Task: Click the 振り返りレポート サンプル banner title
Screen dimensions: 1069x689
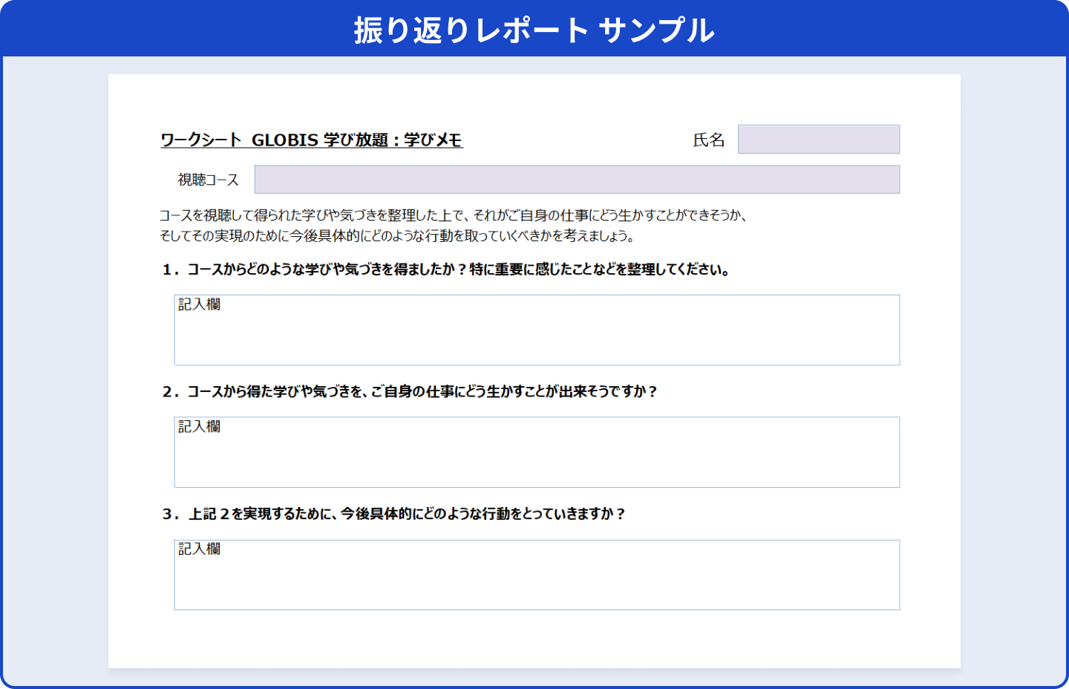Action: (x=534, y=30)
